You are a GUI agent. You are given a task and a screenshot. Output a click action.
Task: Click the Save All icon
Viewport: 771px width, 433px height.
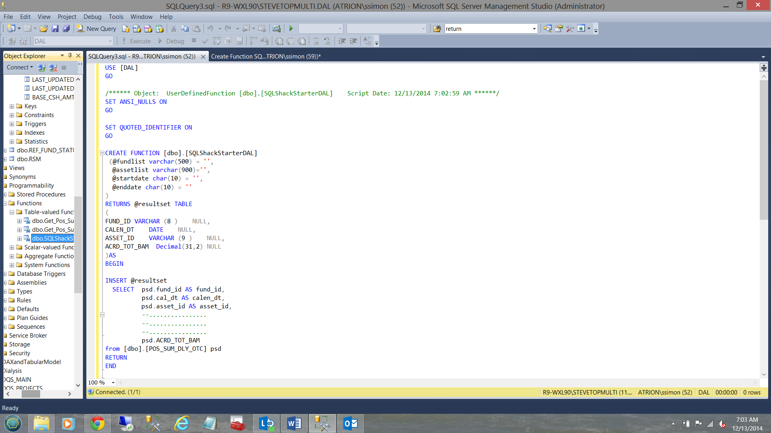pos(66,28)
